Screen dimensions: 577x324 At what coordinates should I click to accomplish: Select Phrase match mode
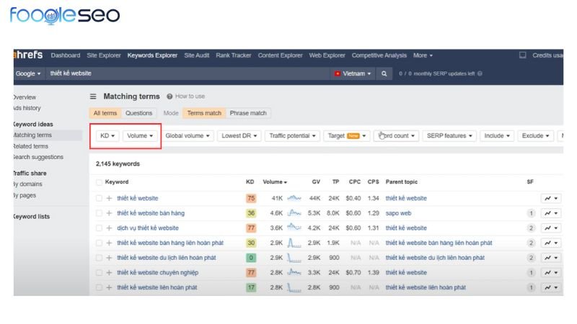coord(248,113)
